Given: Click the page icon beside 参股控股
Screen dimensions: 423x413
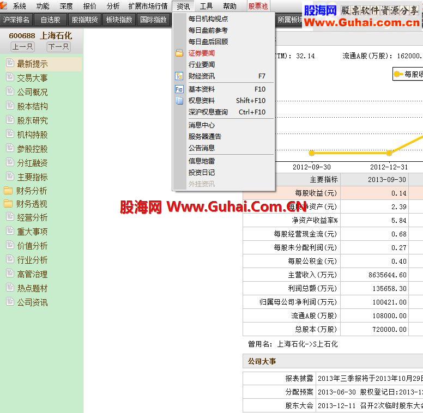Looking at the screenshot, I should 10,148.
